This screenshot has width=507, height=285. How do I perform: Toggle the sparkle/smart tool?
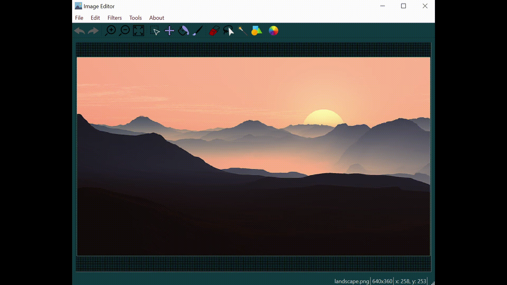tap(242, 31)
